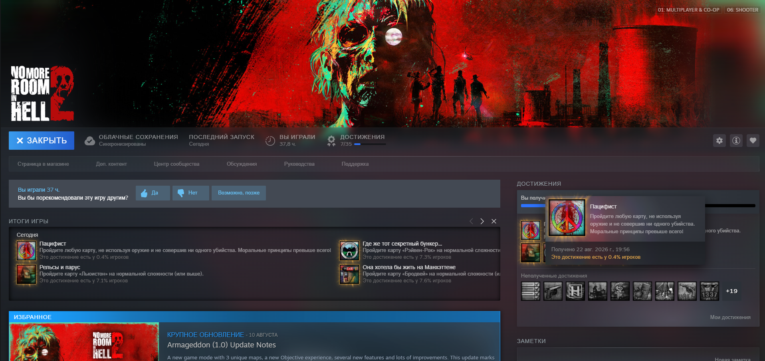This screenshot has height=361, width=765.
Task: Click the pistol-on-target unearned achievement icon
Action: [x=553, y=291]
